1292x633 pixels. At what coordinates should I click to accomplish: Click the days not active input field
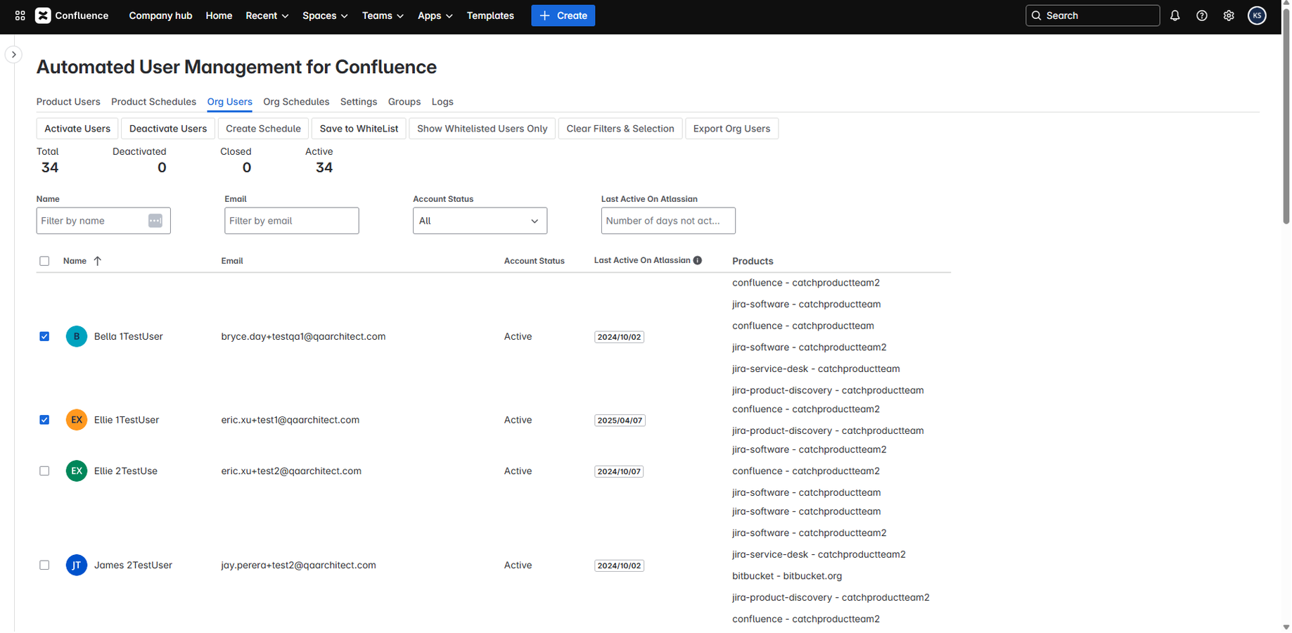coord(668,221)
